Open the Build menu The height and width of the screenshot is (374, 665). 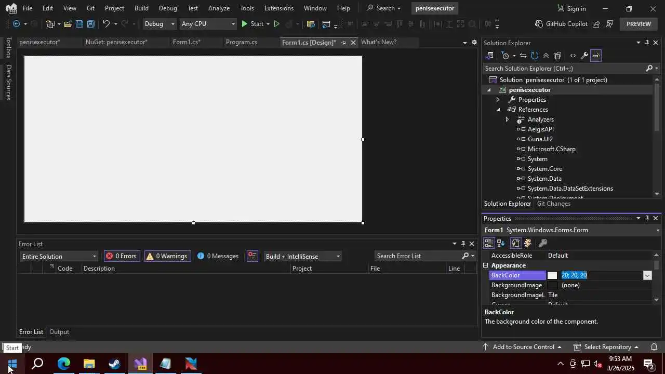click(x=141, y=8)
